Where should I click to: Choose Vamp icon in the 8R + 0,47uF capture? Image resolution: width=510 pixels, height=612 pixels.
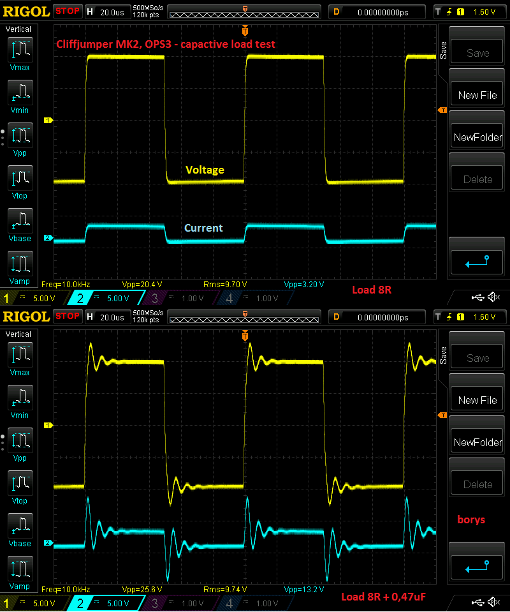20,569
